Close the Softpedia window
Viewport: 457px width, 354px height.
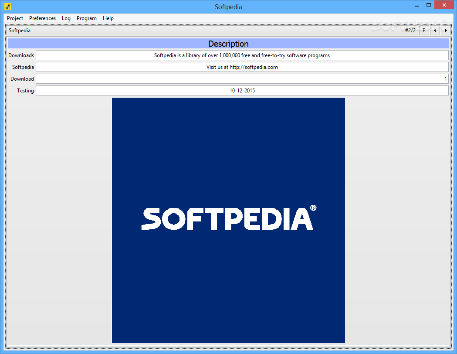(x=444, y=5)
